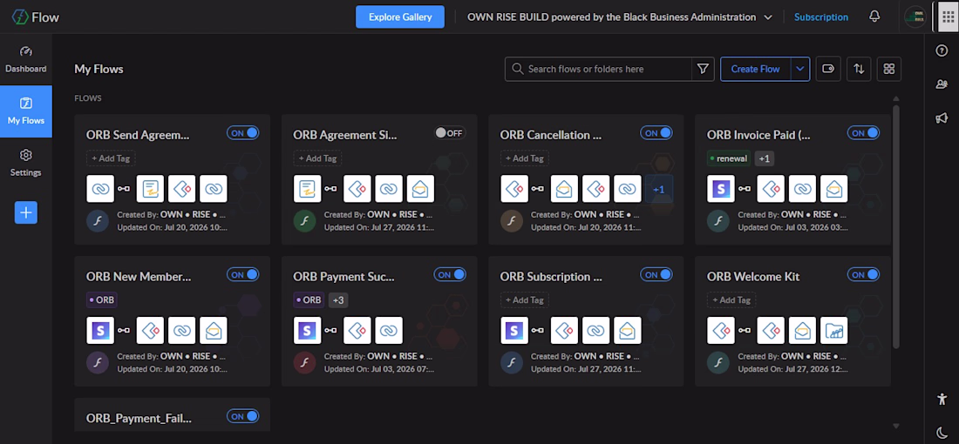
Task: Click Stripe app icon in ORB New Member card
Action: coord(100,331)
